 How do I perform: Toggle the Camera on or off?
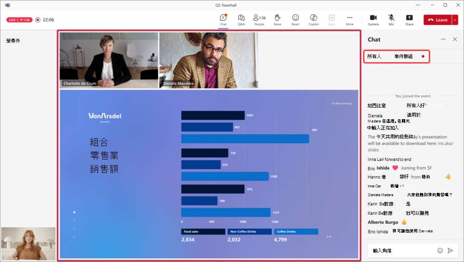tap(373, 20)
